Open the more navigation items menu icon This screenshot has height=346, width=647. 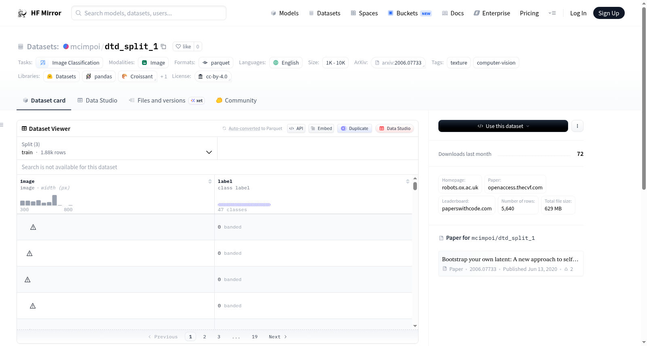(x=552, y=13)
